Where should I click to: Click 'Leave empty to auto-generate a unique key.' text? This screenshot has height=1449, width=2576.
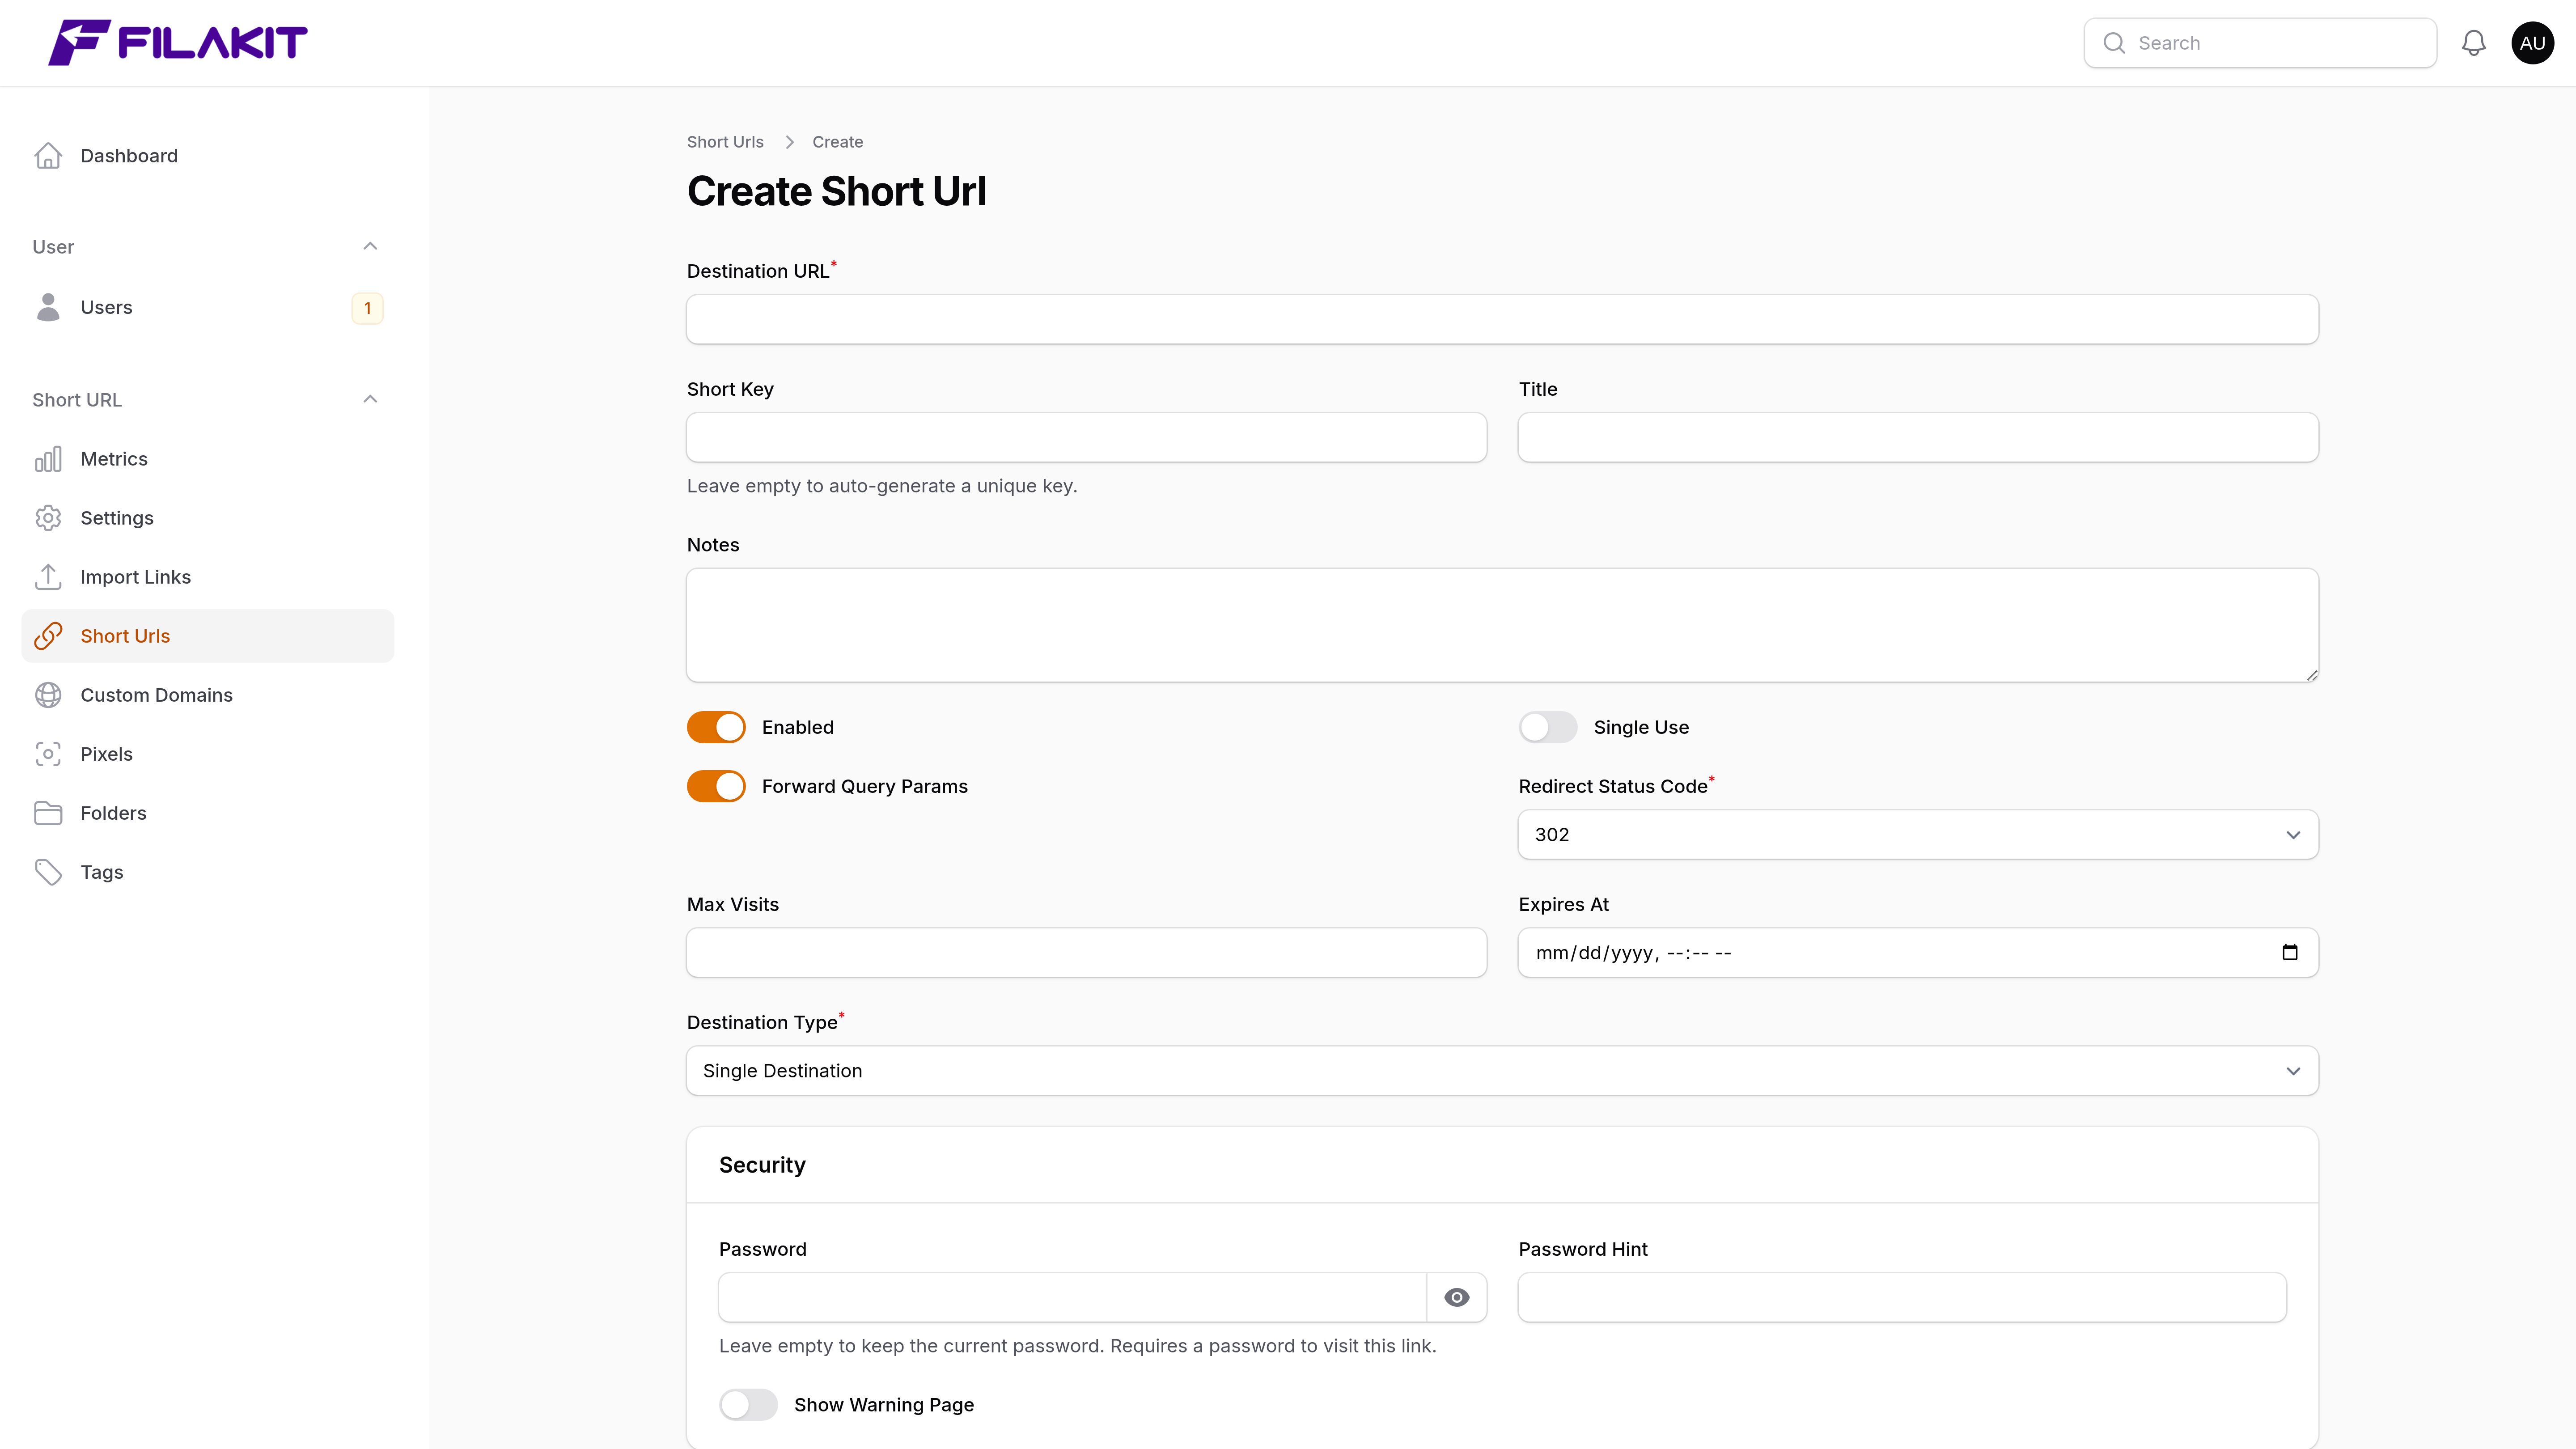click(x=882, y=486)
